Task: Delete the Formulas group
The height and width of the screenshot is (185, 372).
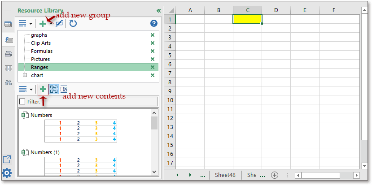Action: [153, 51]
